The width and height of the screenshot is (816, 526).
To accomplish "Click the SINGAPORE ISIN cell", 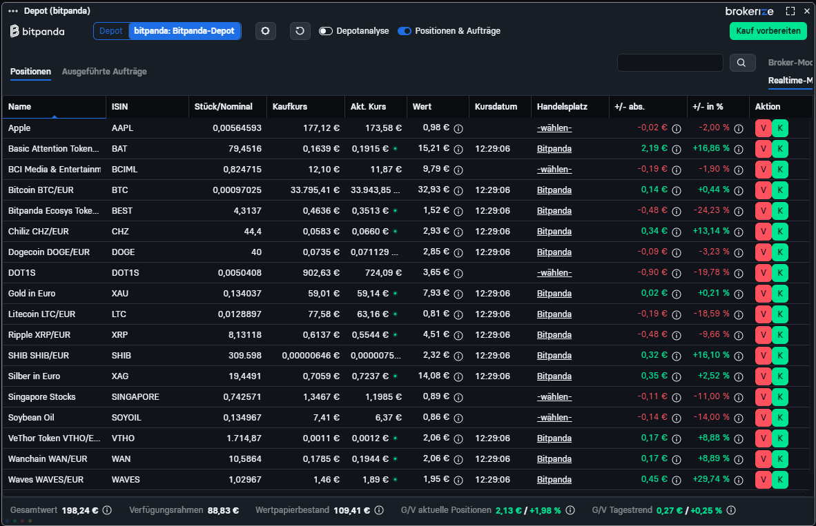I will (135, 397).
